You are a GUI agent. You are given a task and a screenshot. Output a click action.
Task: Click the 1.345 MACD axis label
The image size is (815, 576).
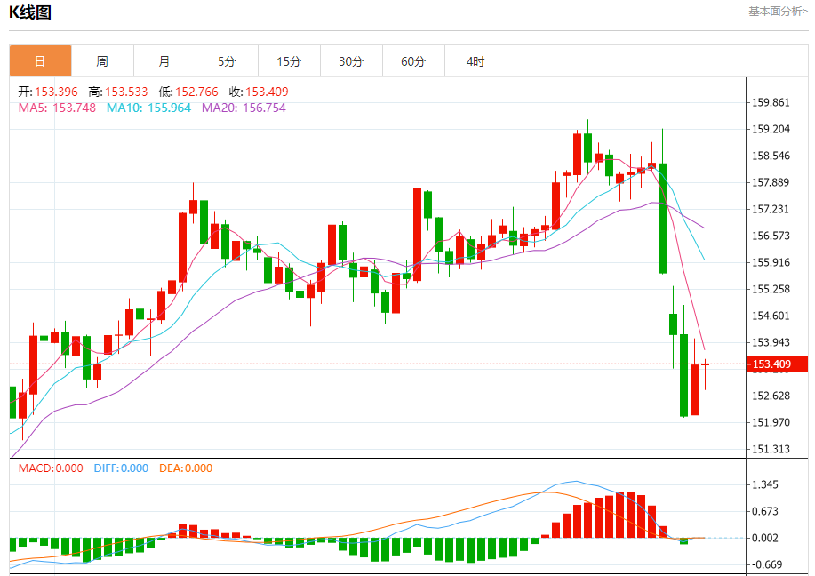click(x=765, y=484)
